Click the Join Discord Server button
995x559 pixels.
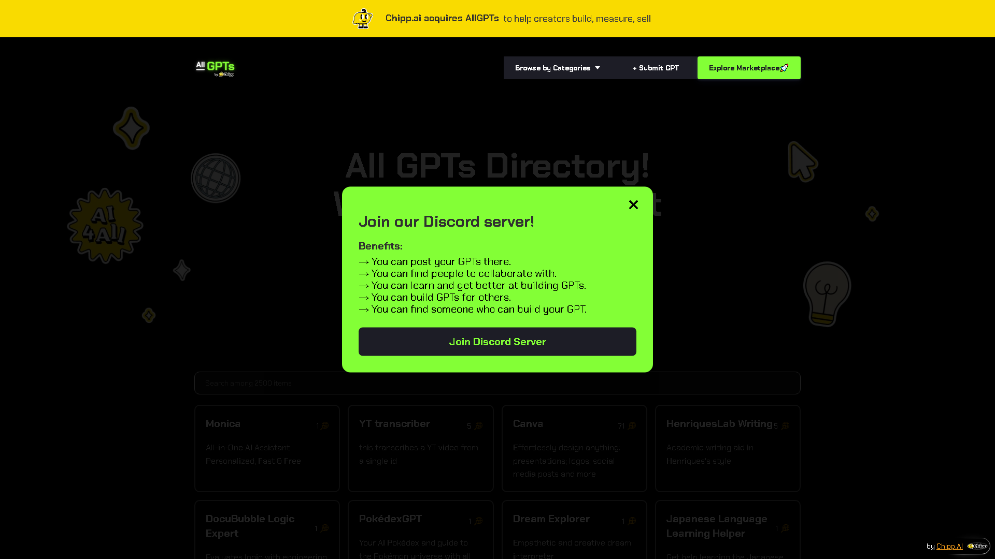(x=497, y=342)
